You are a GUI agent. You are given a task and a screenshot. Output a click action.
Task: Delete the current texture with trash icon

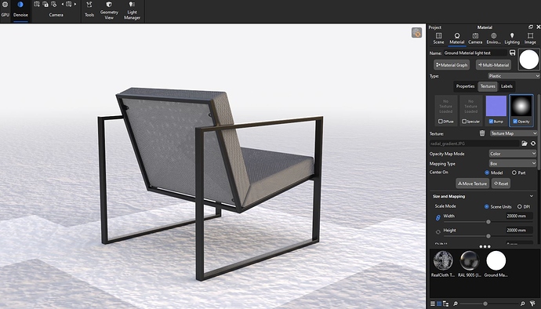pyautogui.click(x=482, y=133)
